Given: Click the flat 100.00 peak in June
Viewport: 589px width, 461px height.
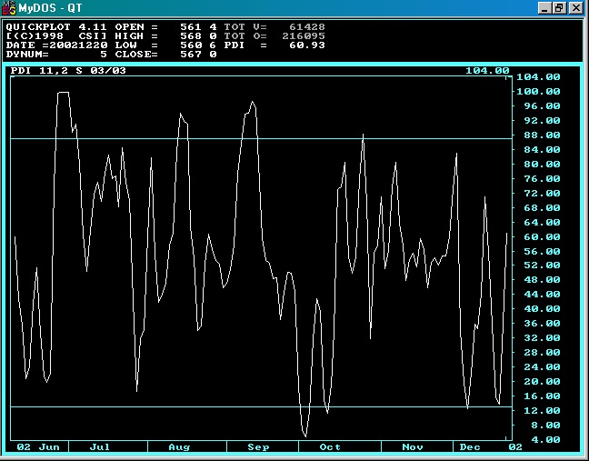Looking at the screenshot, I should pyautogui.click(x=63, y=92).
